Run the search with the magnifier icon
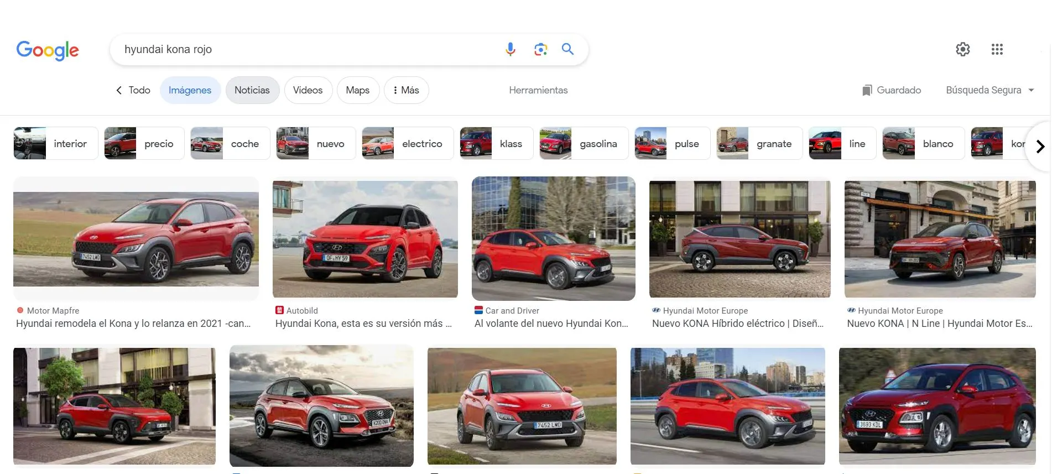1052x474 pixels. 567,49
